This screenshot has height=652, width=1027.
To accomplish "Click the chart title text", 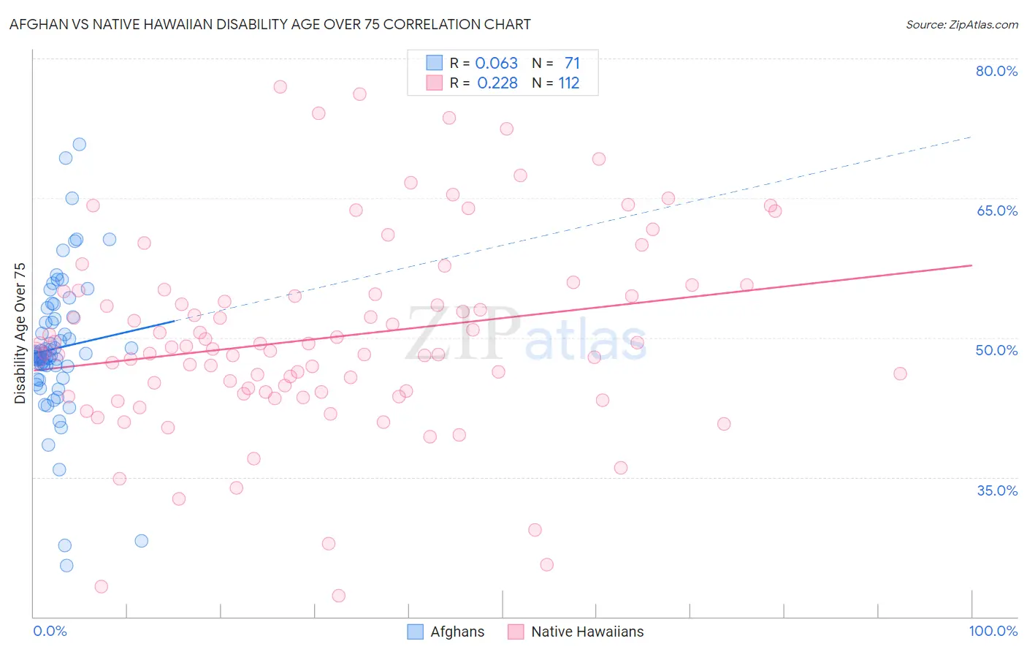I will point(270,24).
